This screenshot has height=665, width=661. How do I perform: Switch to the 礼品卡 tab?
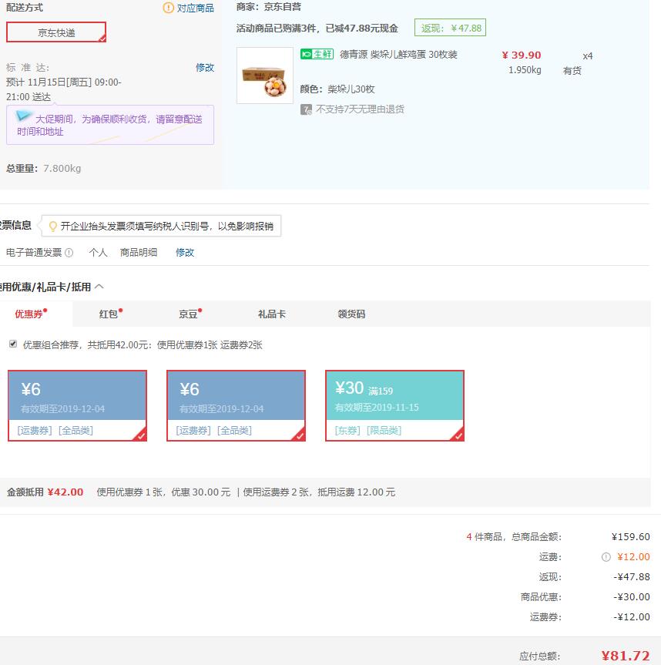click(272, 314)
